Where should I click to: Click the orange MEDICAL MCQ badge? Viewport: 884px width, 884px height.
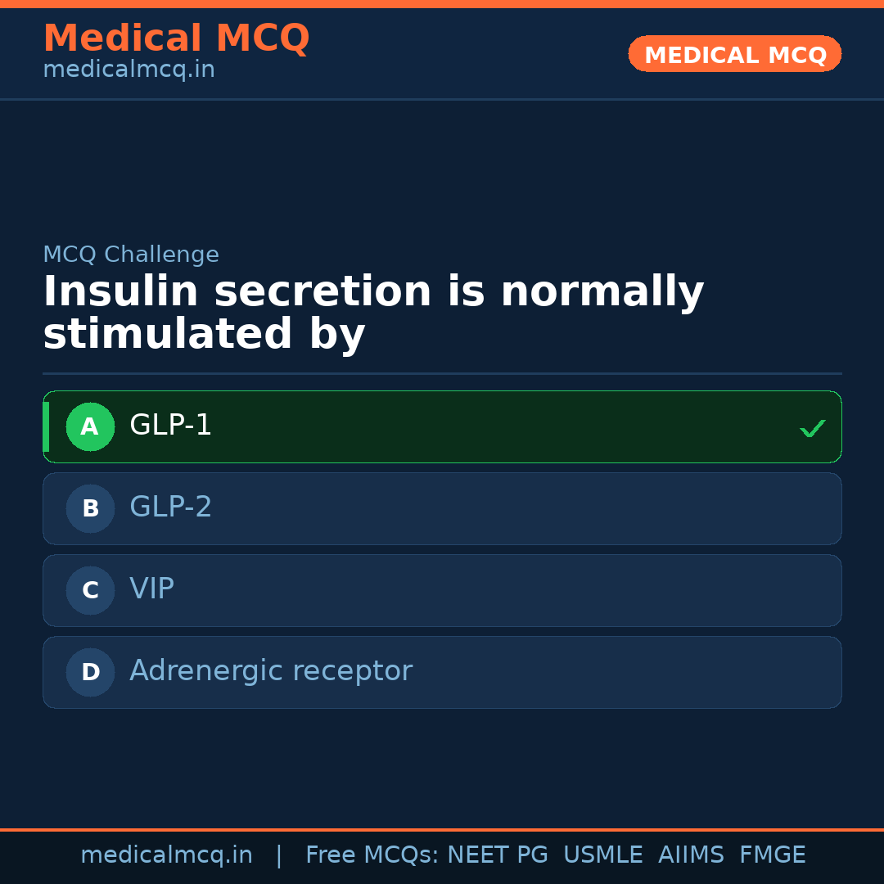pos(734,54)
